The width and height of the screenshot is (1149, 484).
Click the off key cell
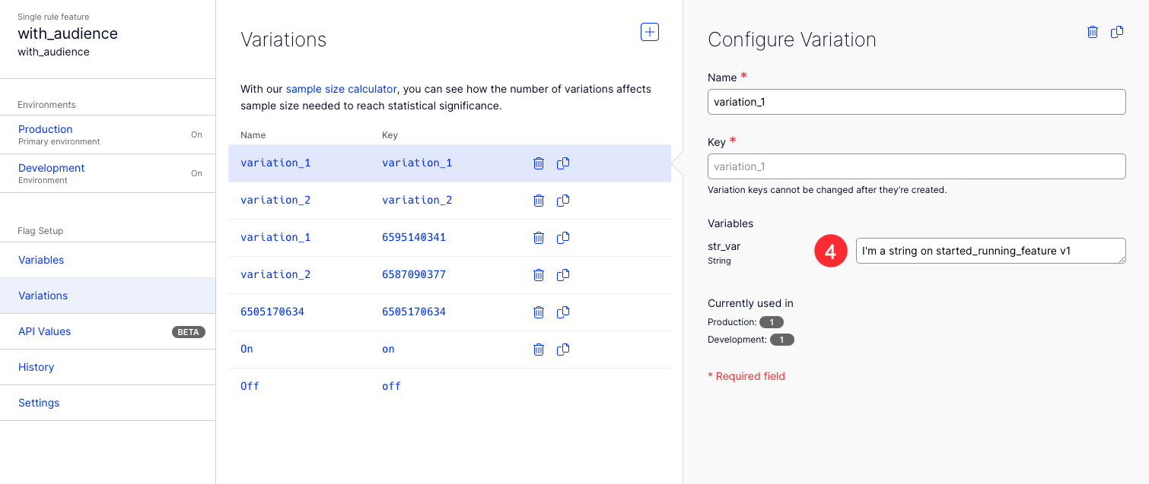pos(391,386)
